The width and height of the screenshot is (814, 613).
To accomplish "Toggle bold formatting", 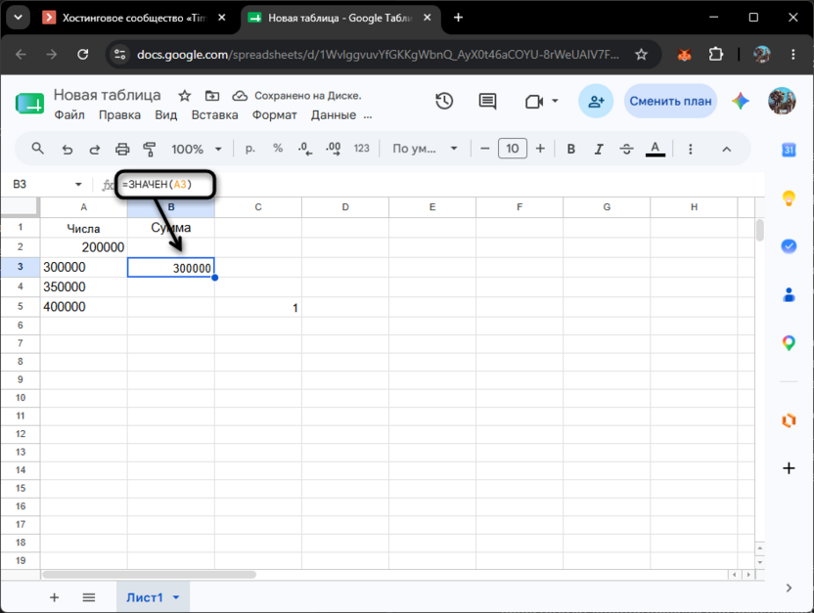I will pyautogui.click(x=571, y=149).
